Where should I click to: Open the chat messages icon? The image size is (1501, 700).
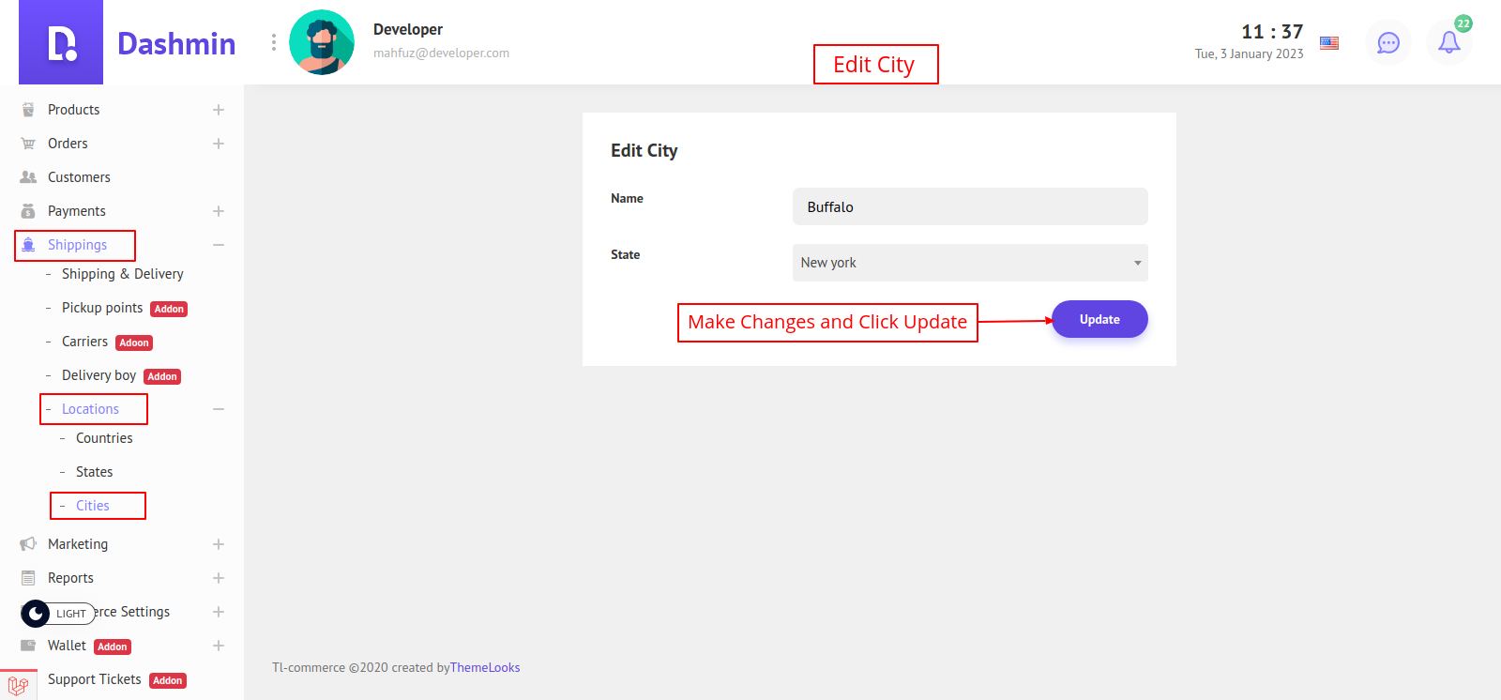1387,42
